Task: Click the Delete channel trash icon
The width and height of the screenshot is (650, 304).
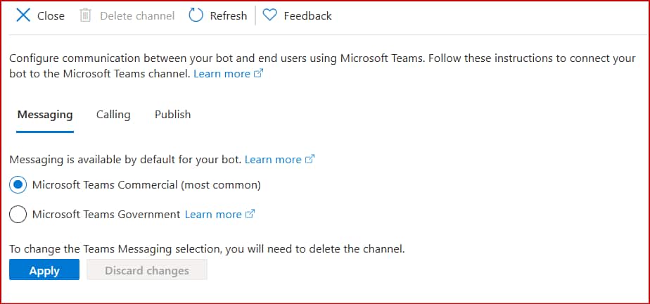Action: pyautogui.click(x=86, y=15)
